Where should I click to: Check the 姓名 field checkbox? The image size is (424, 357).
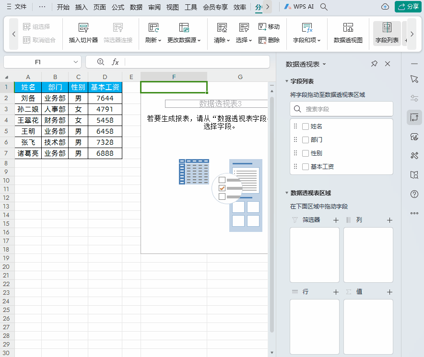click(x=306, y=127)
